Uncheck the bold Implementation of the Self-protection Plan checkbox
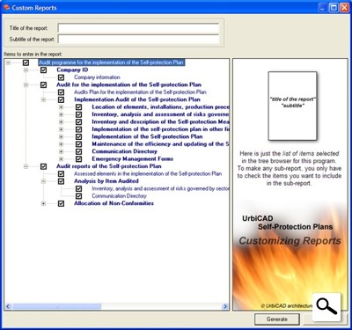This screenshot has width=352, height=330. [x=78, y=136]
